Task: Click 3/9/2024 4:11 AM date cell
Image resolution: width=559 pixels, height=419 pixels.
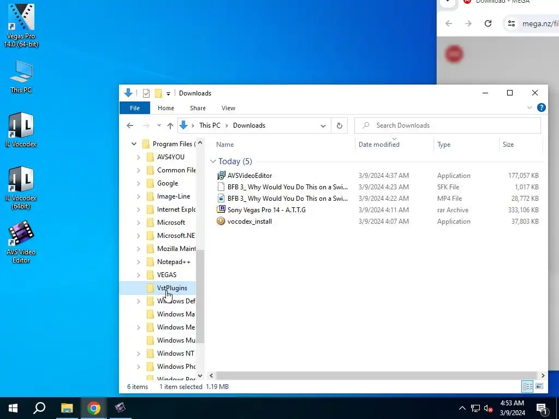Action: pos(384,210)
